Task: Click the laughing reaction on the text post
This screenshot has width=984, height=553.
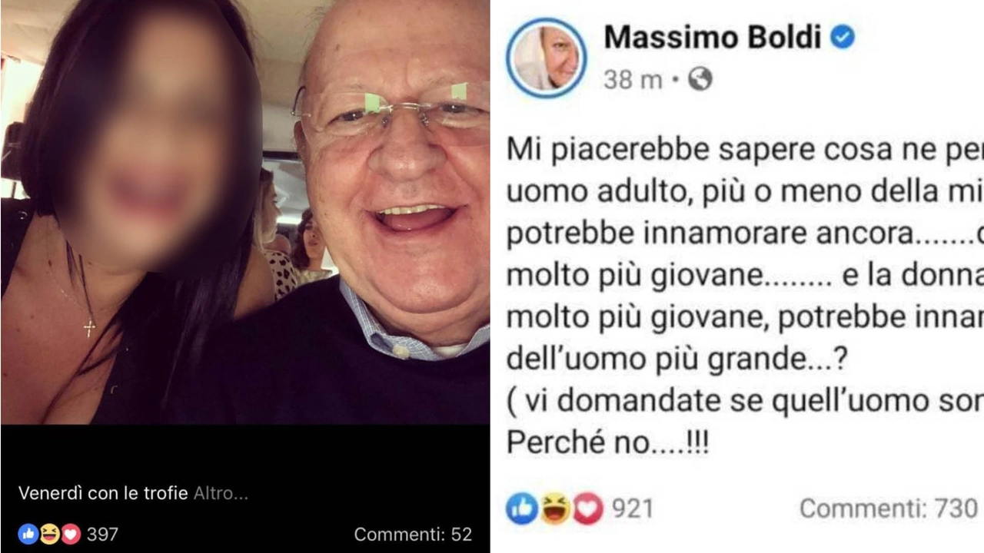Action: coord(555,508)
